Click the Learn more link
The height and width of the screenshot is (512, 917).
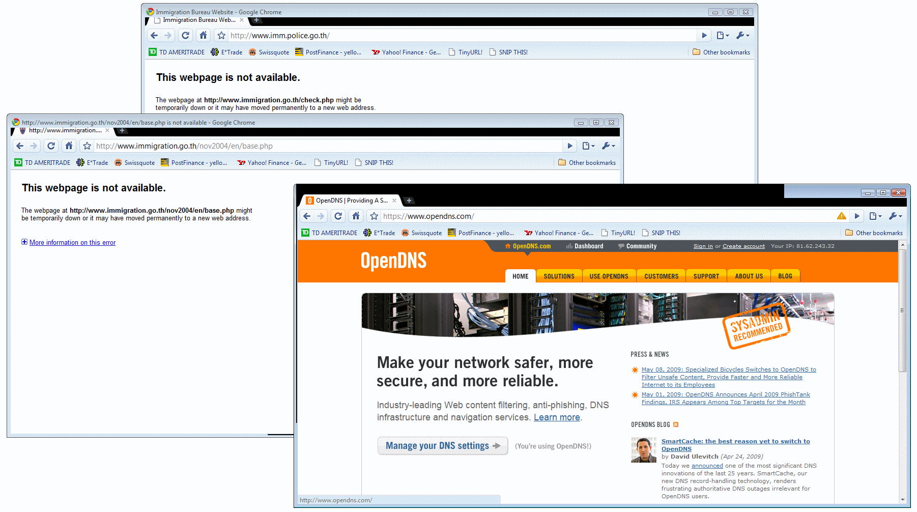click(x=557, y=417)
